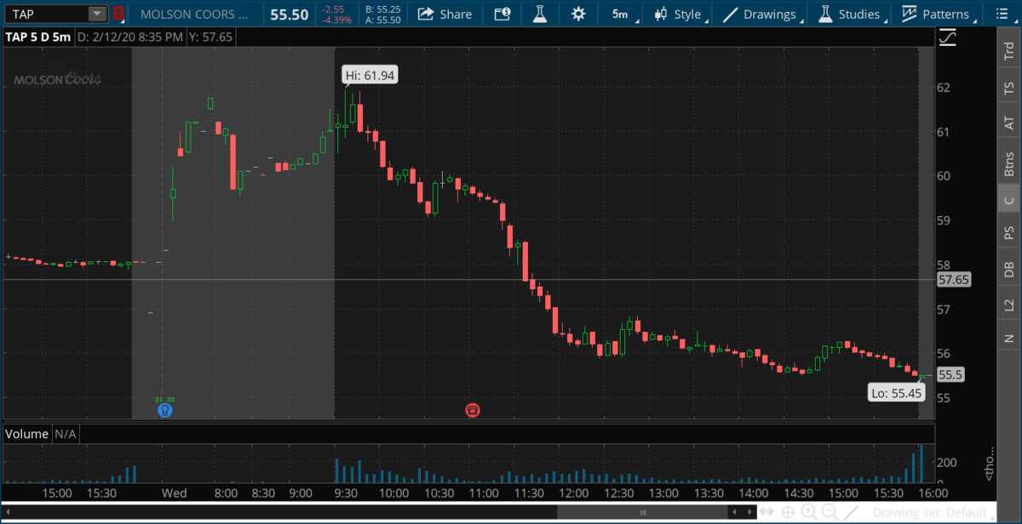This screenshot has height=524, width=1022.
Task: Click the Wed date label on time axis
Action: coord(175,493)
